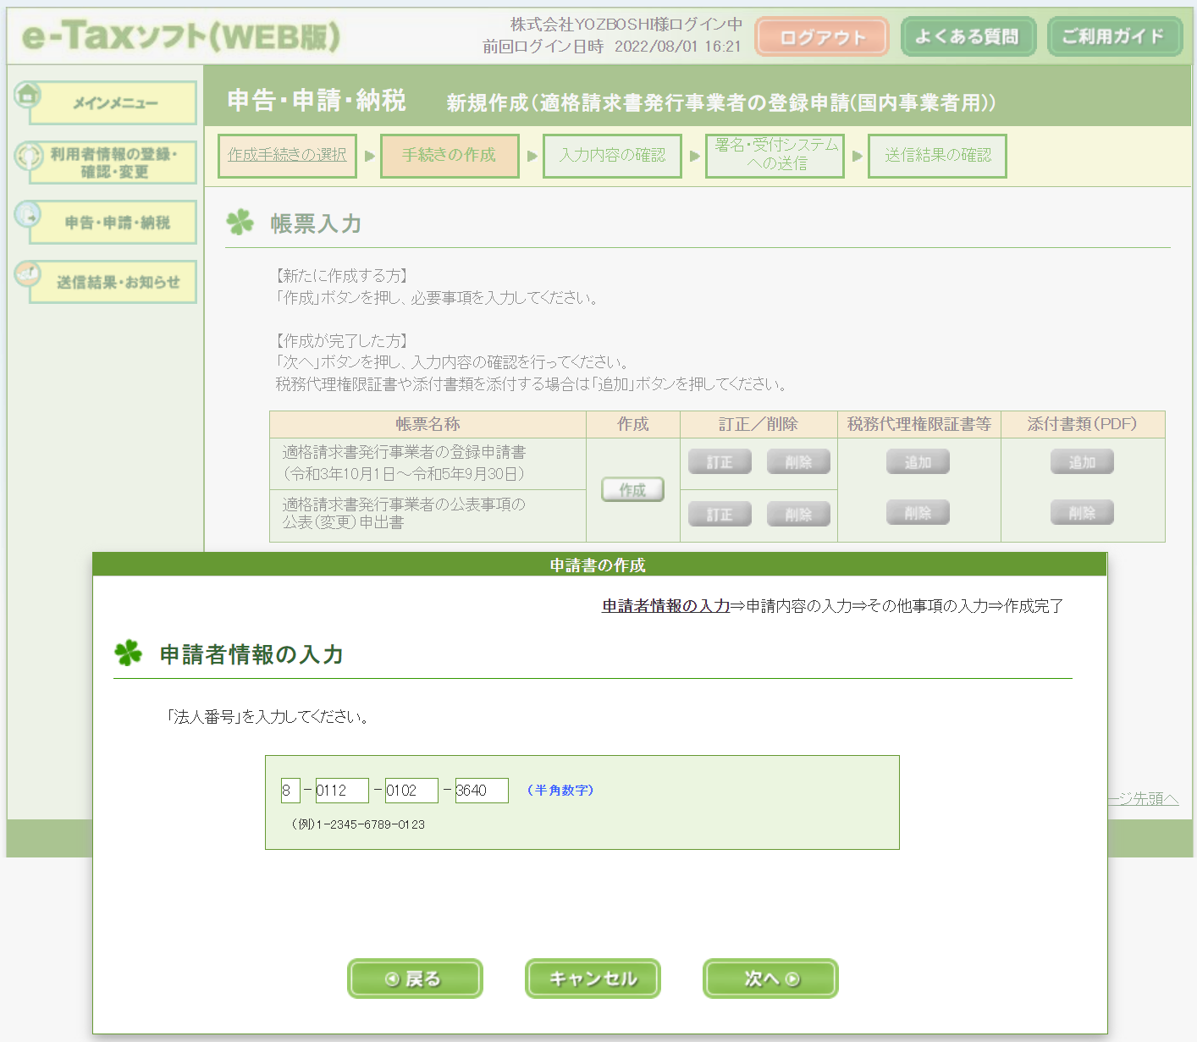The image size is (1197, 1042).
Task: Click the 適格請求書発行事業者の登録申請書 row text
Action: click(404, 463)
